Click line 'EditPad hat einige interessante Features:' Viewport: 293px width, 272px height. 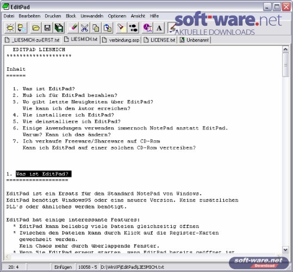point(73,220)
